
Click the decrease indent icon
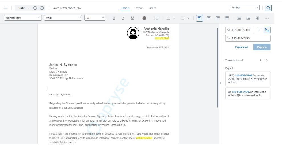click(239, 18)
